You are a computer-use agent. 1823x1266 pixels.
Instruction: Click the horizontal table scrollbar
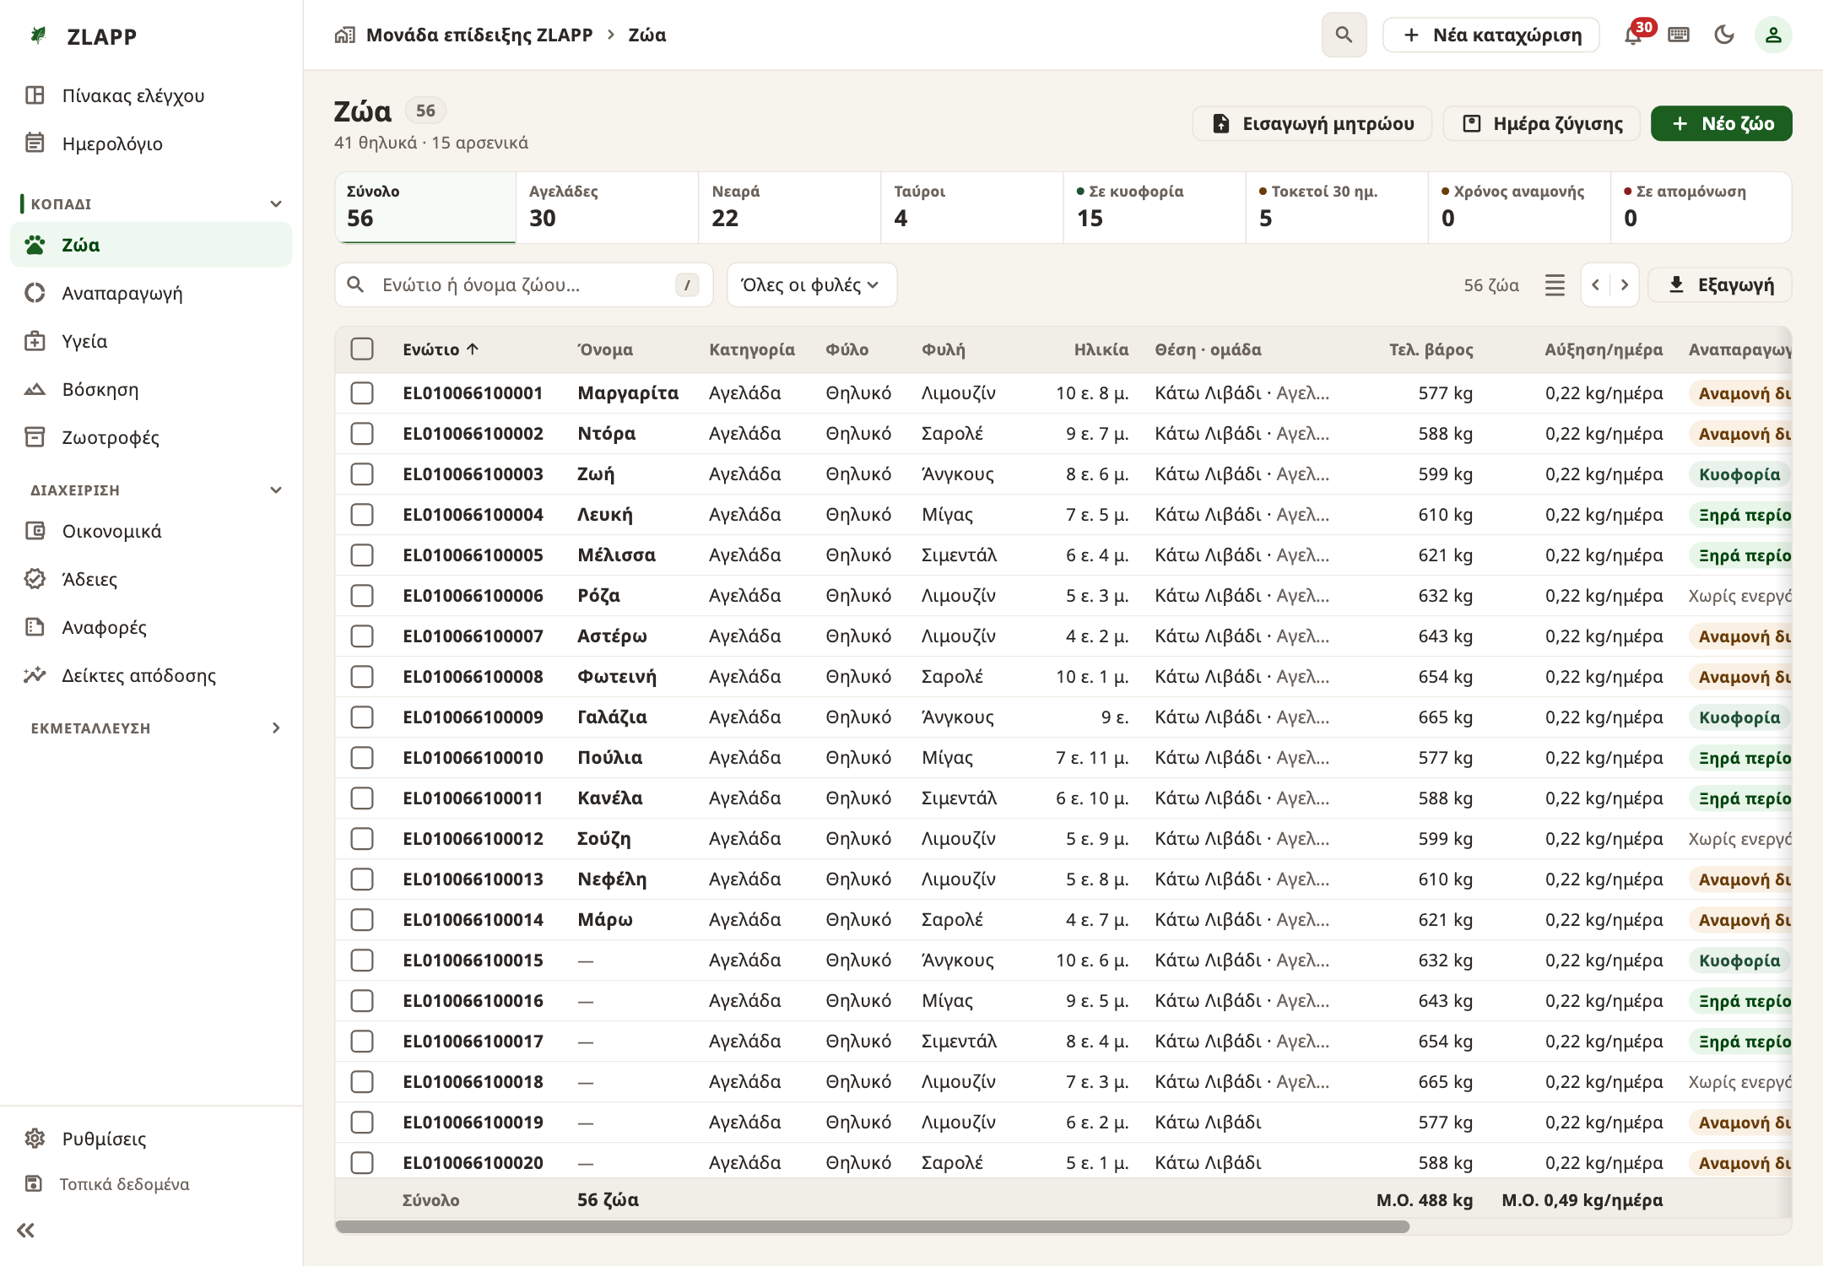tap(873, 1226)
